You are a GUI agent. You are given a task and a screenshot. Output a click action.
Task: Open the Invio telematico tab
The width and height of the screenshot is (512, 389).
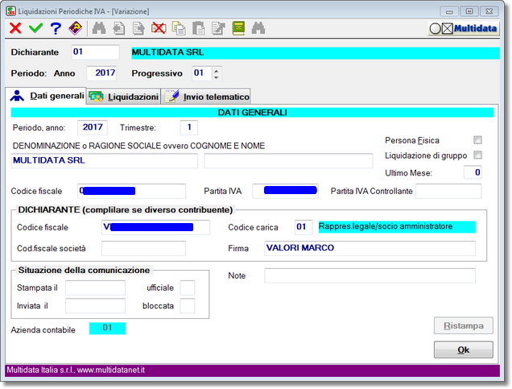[x=206, y=97]
